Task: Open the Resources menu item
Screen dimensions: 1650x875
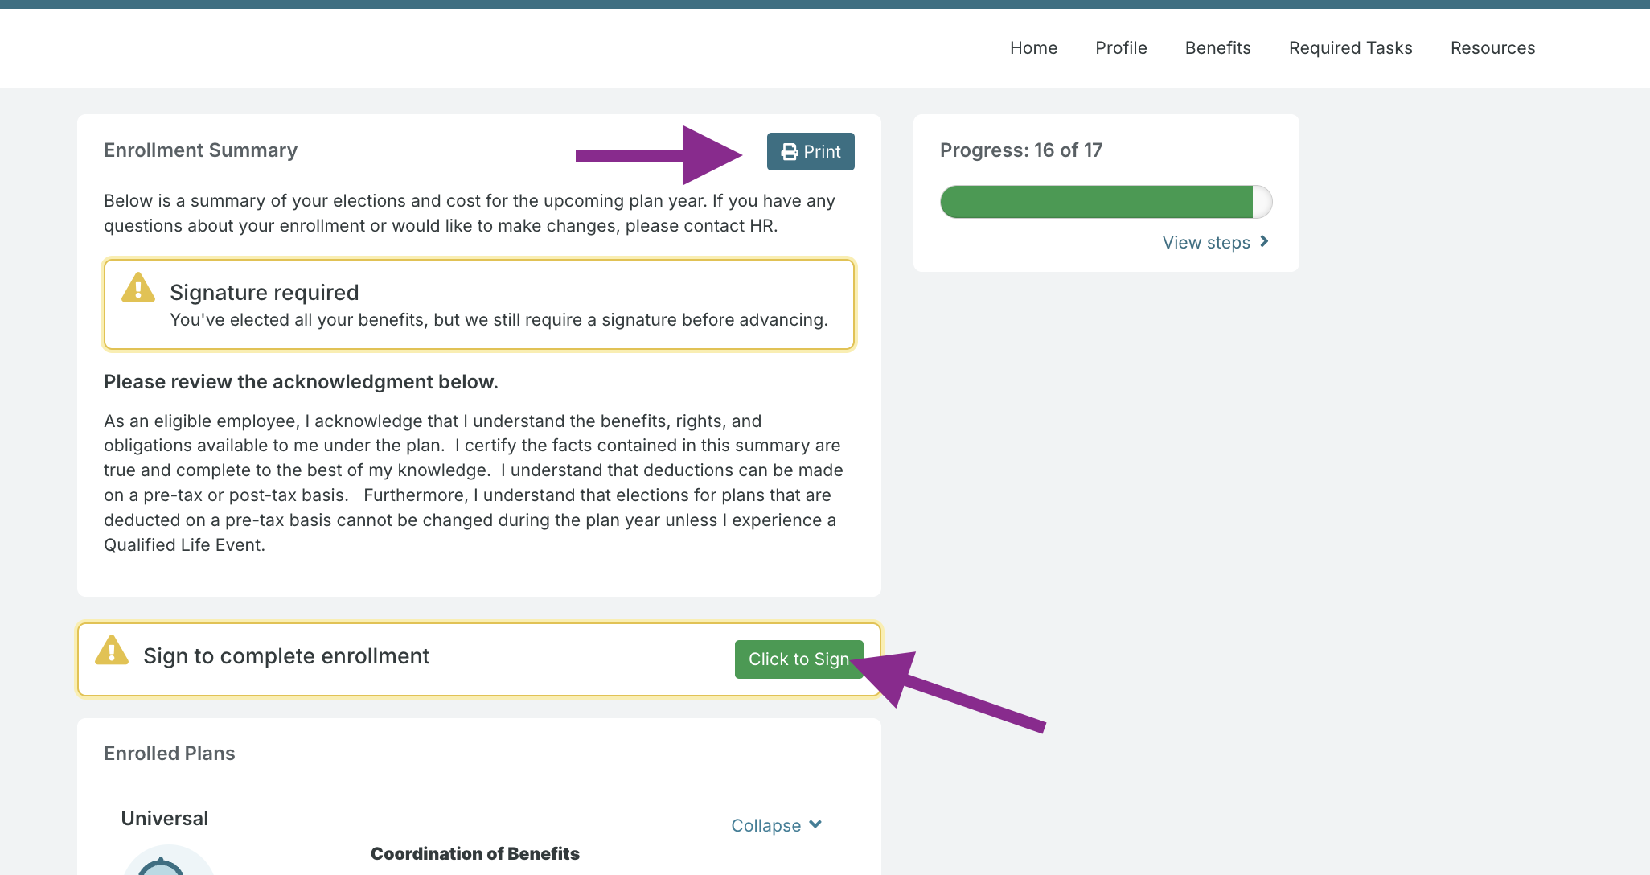Action: click(x=1492, y=48)
